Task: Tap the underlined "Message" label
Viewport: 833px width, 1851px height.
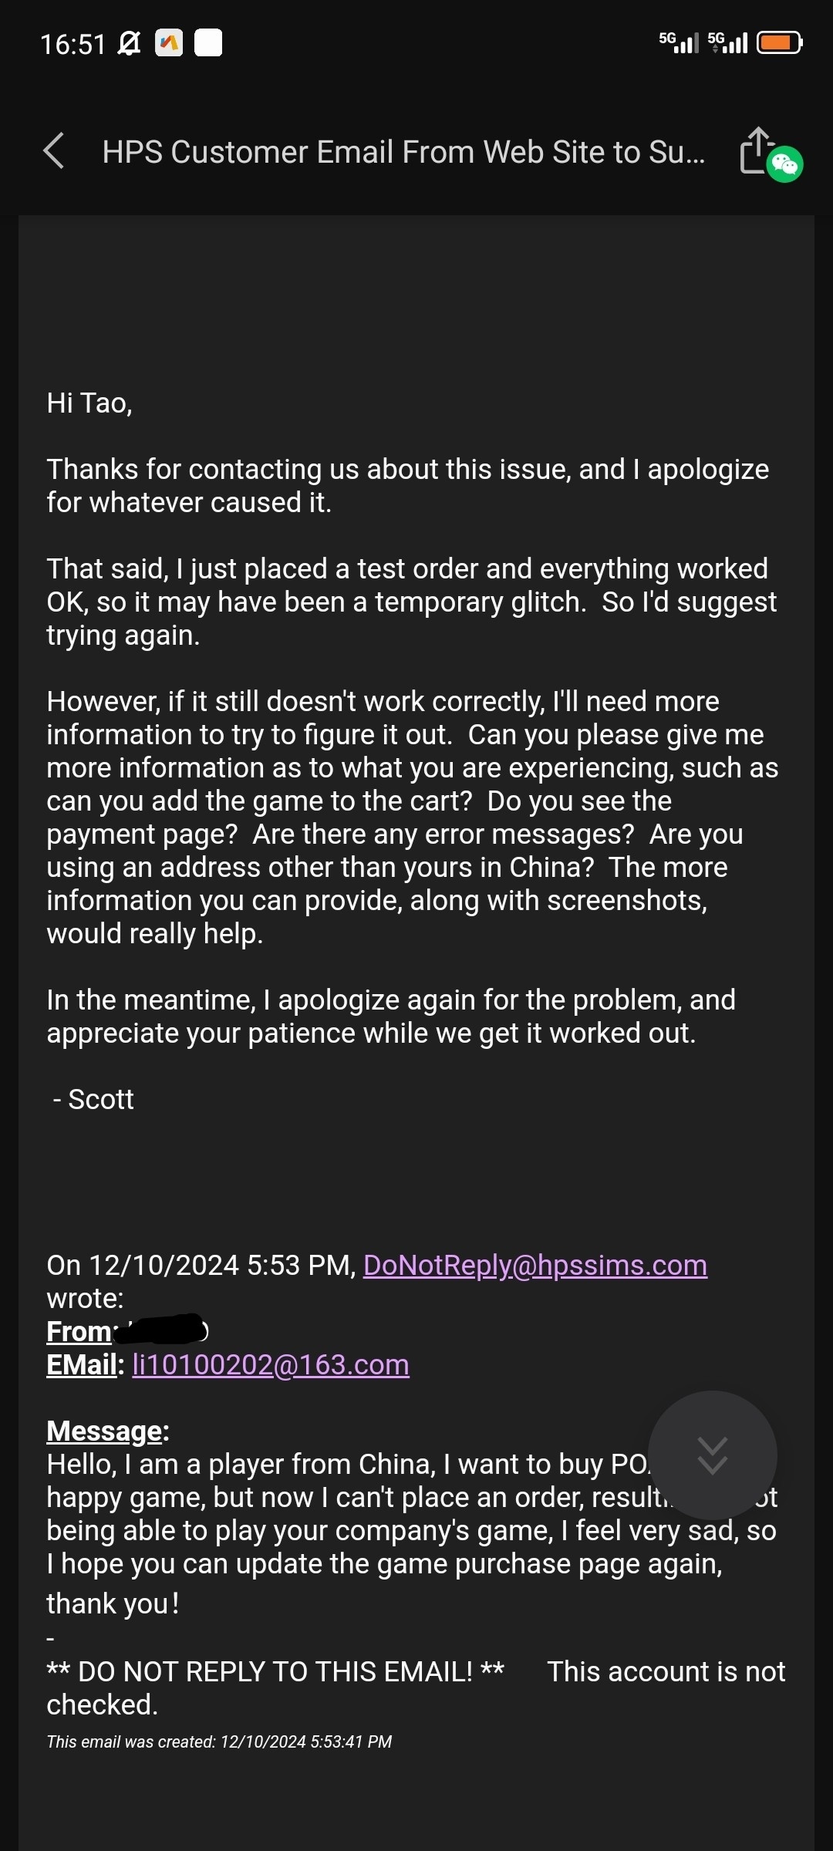Action: tap(105, 1431)
